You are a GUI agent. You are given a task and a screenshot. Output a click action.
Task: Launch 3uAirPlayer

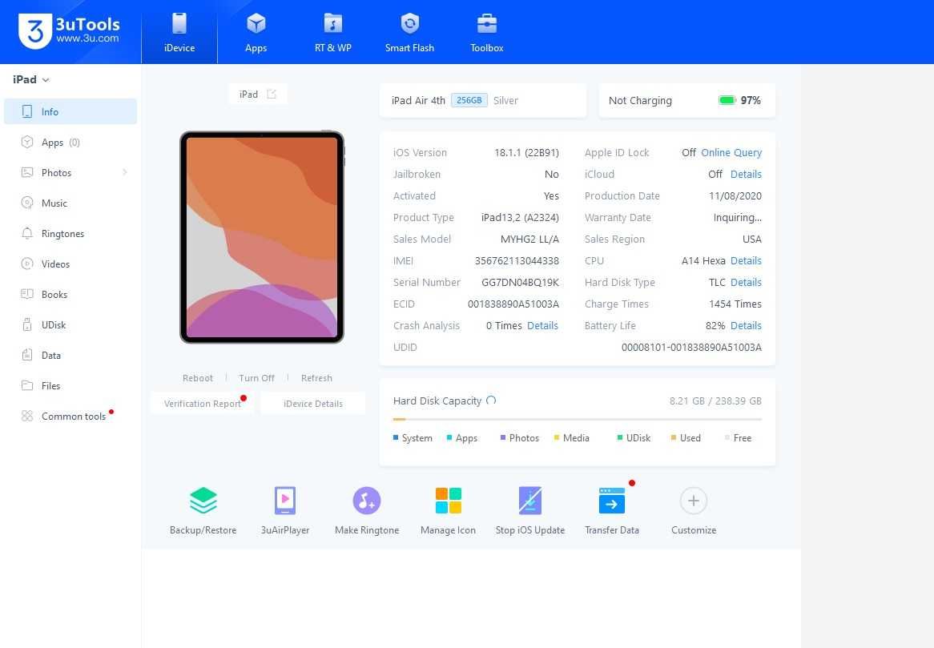click(285, 511)
